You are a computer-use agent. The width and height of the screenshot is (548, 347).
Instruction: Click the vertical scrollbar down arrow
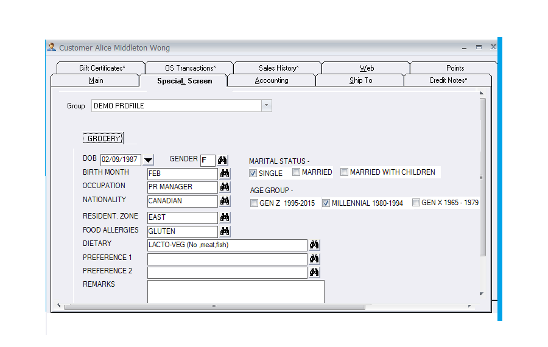pyautogui.click(x=482, y=294)
